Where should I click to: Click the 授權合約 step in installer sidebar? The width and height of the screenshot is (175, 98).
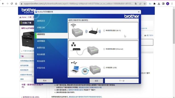41,27
